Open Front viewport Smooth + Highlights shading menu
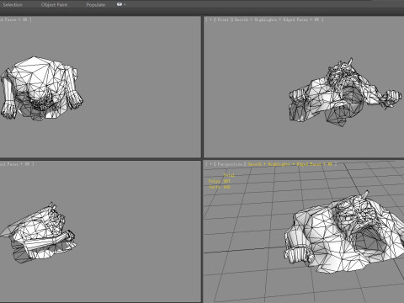Screen dimensions: 404x303 click(256, 19)
